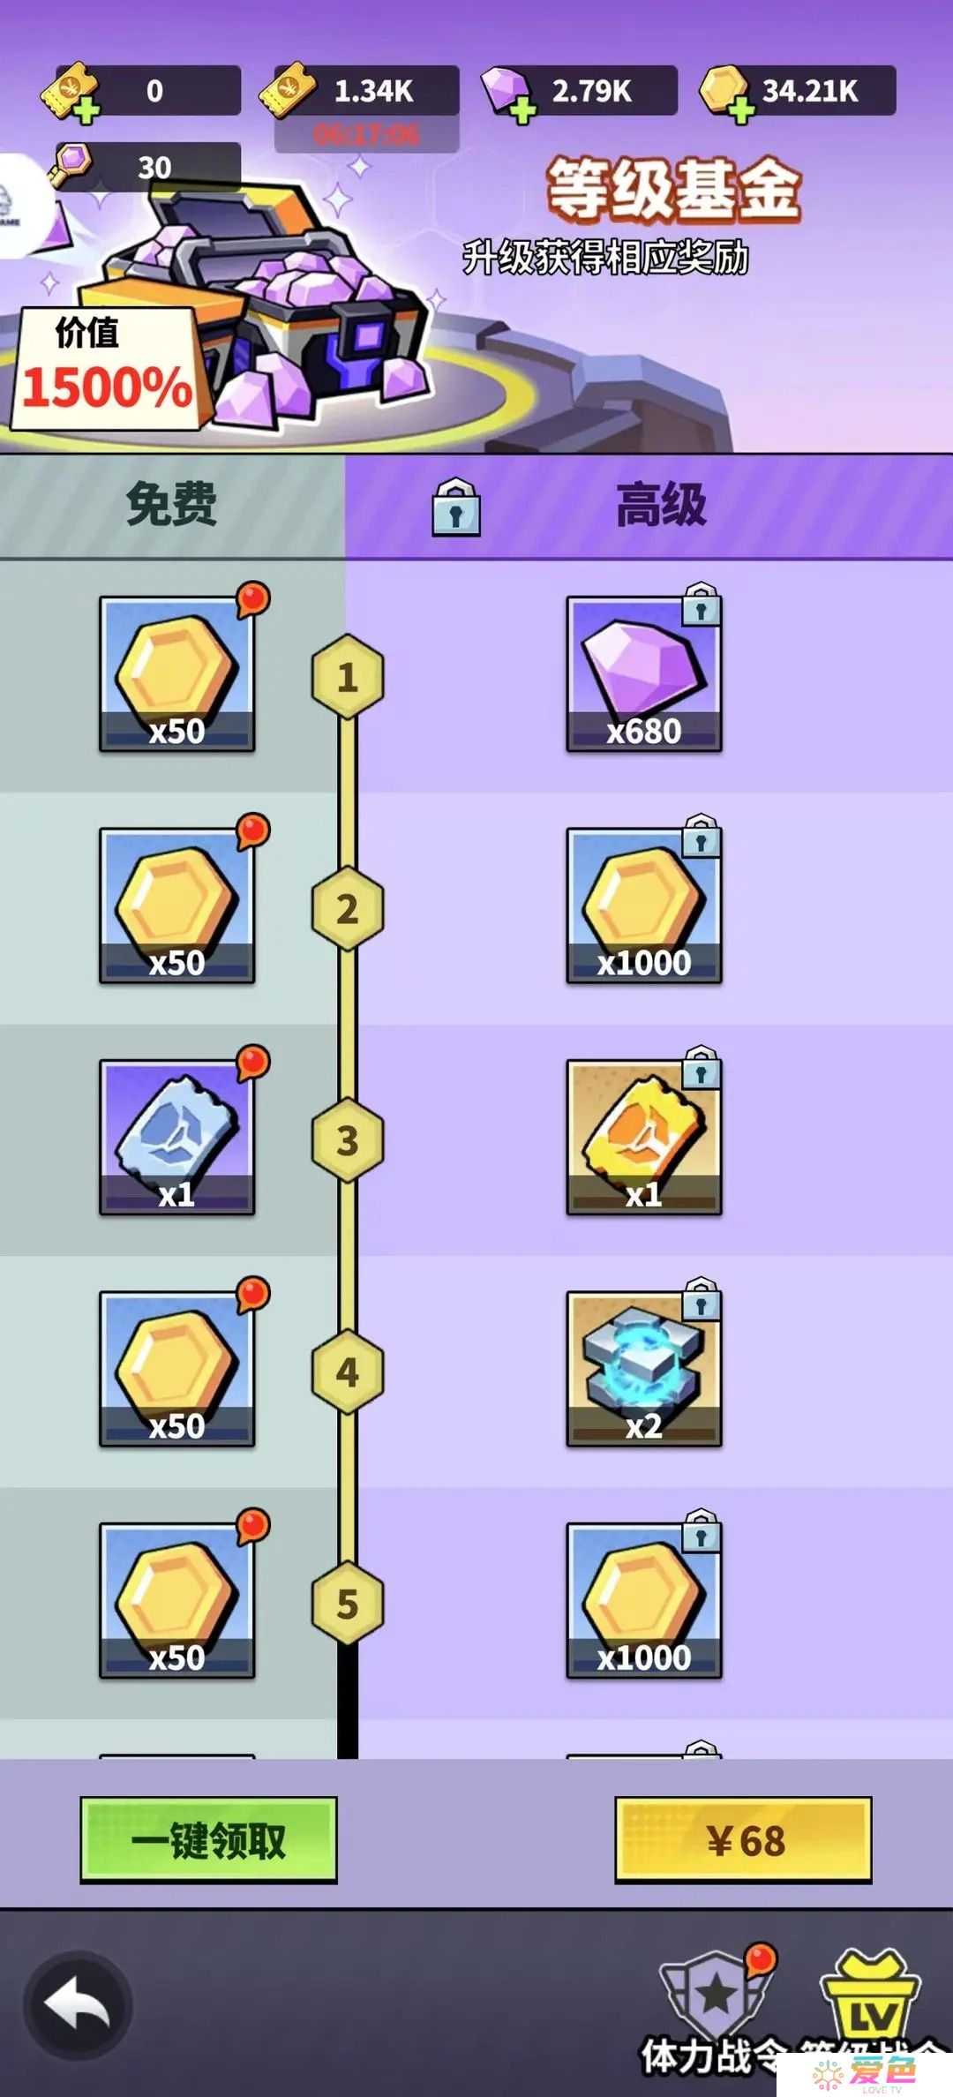Select the locked x680 purple gem reward
This screenshot has height=2097, width=953.
(644, 674)
